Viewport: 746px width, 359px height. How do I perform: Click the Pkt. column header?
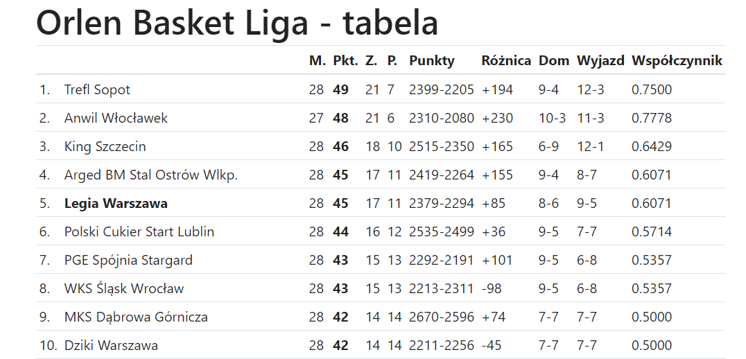[345, 60]
